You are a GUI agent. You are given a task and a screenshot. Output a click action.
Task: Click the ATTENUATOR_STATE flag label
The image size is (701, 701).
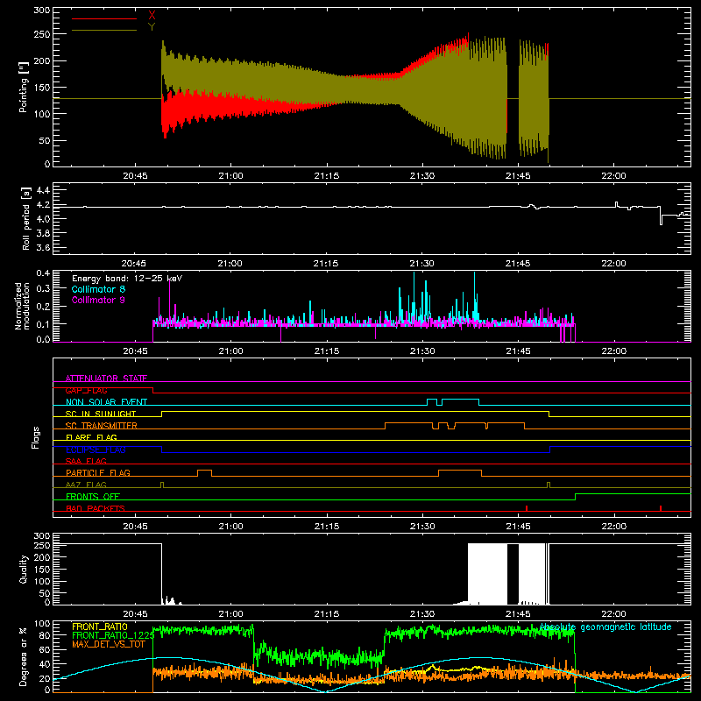pos(106,379)
